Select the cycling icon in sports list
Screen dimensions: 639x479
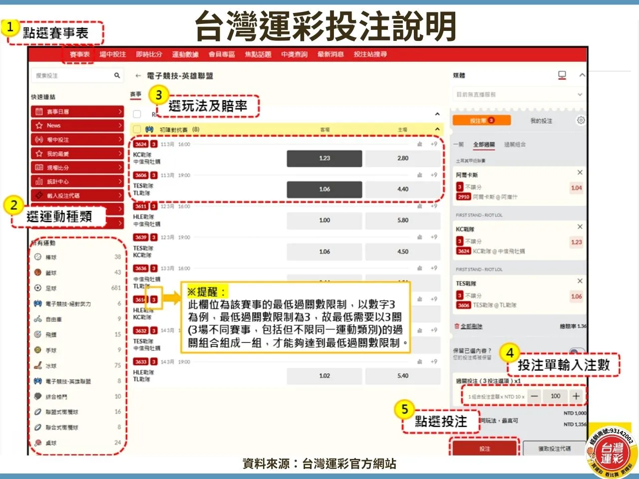[38, 319]
